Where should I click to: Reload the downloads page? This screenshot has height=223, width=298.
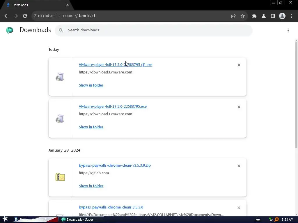tap(25, 16)
